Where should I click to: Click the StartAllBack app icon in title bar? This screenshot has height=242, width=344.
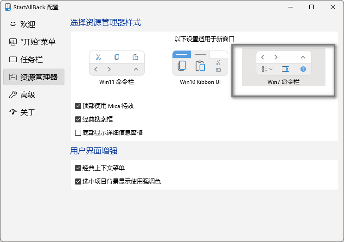(8, 7)
